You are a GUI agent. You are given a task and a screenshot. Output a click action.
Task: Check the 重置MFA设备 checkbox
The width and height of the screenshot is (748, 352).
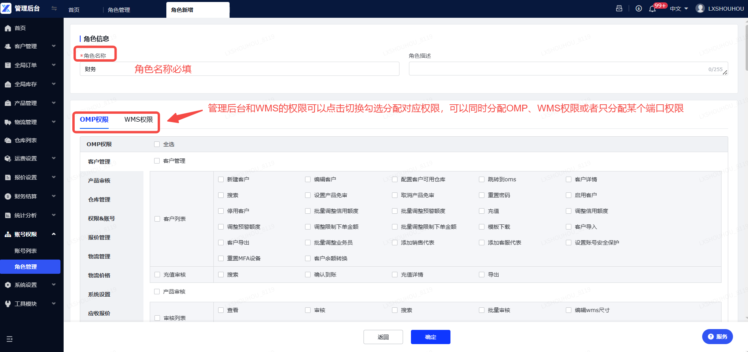click(x=221, y=258)
